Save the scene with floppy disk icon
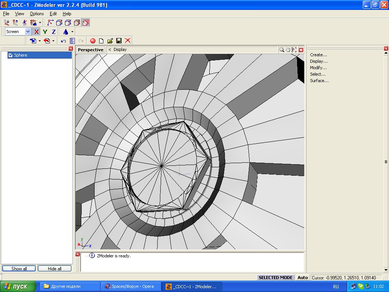The width and height of the screenshot is (389, 292). pyautogui.click(x=119, y=41)
